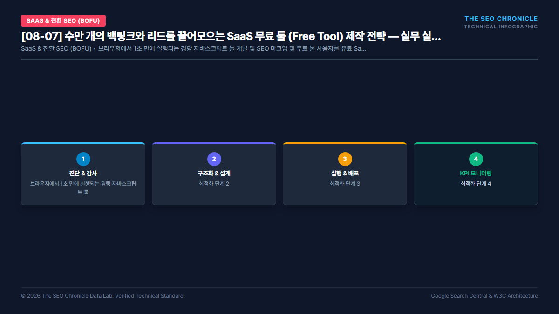This screenshot has height=314, width=559.
Task: Click the TECHNICAL INFOGRAPHIC label
Action: (501, 27)
